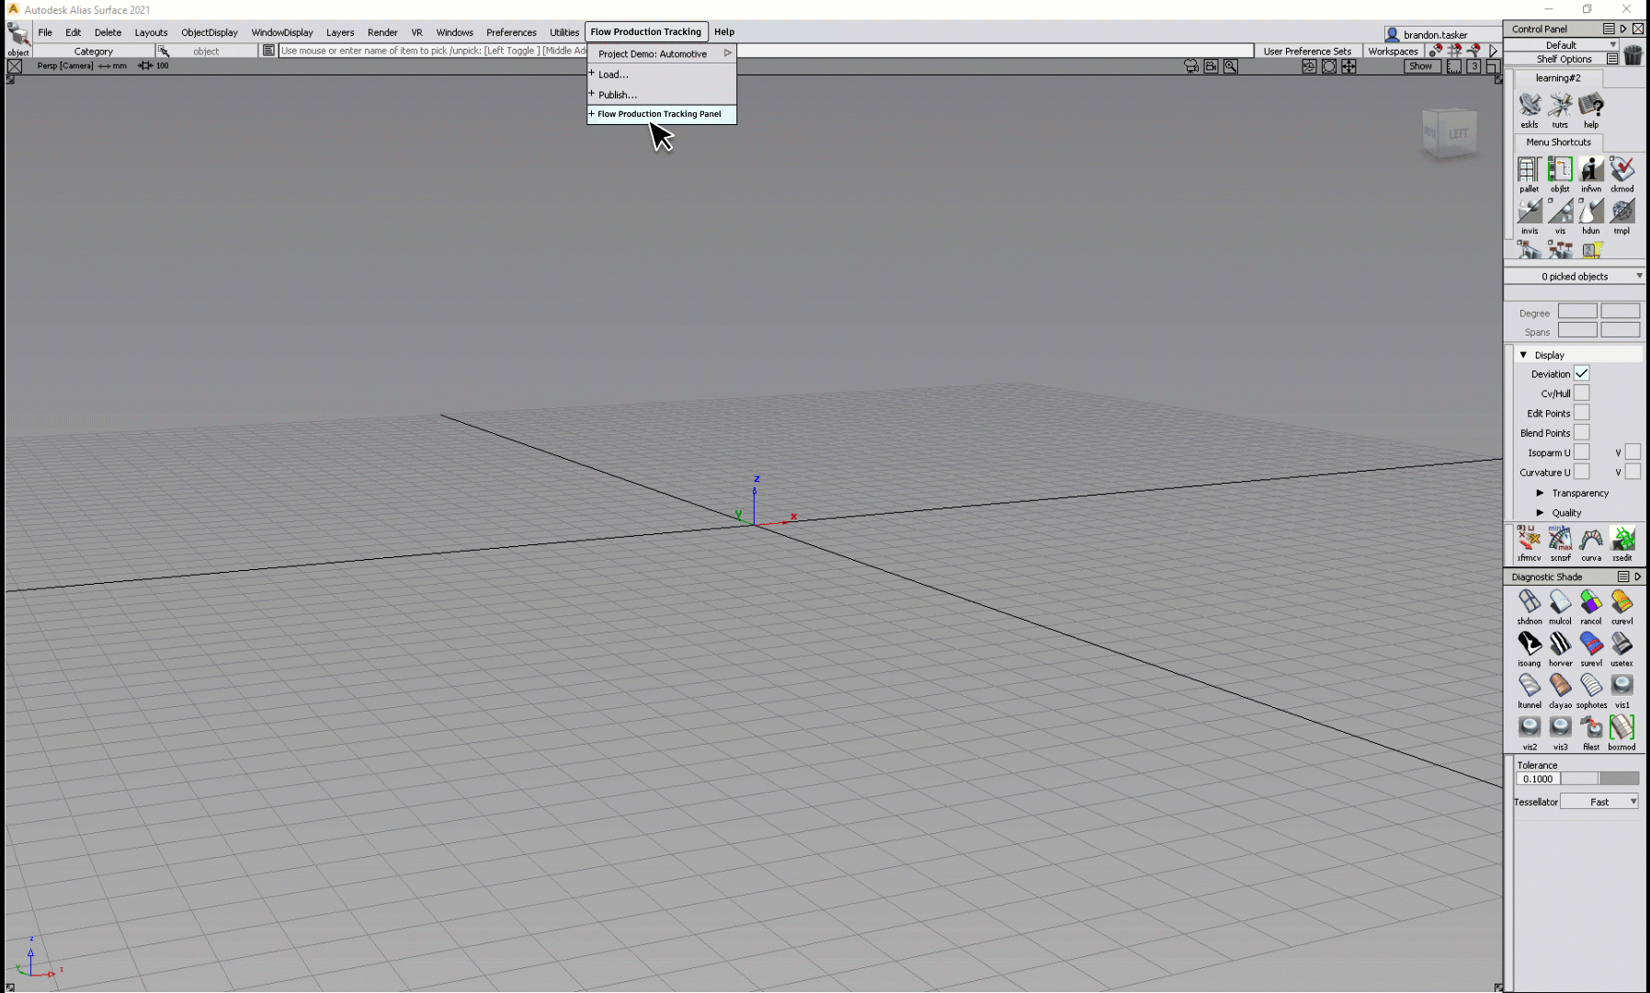The height and width of the screenshot is (993, 1650).
Task: Click the pick prompt input field
Action: (432, 51)
